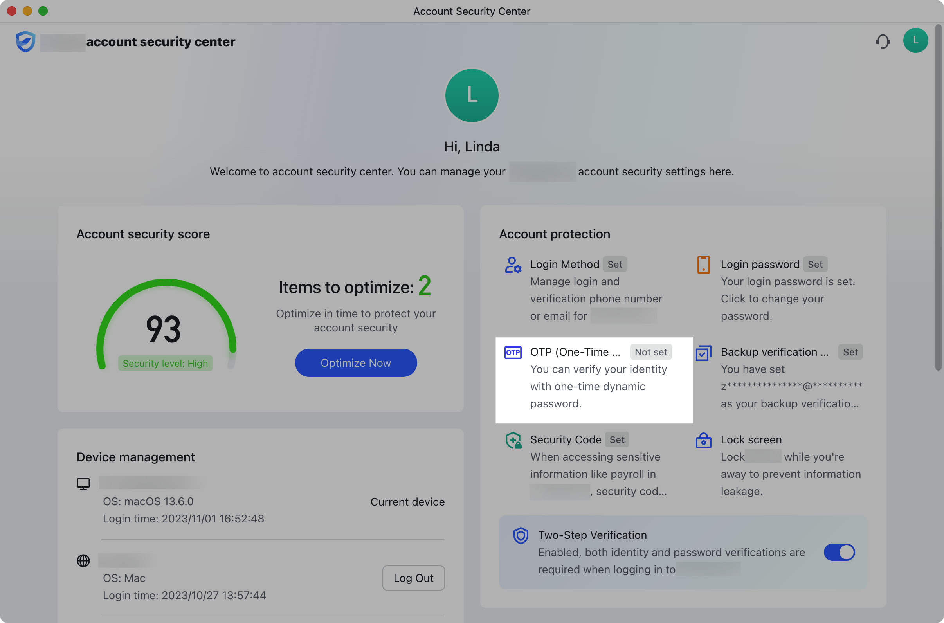This screenshot has width=944, height=623.
Task: Click the profile avatar in the top right
Action: (x=916, y=40)
